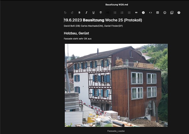Undo the last edit
The width and height of the screenshot is (189, 134).
65,13
